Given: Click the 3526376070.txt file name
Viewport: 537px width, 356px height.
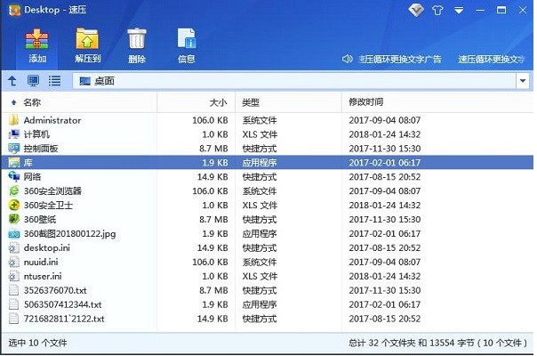Looking at the screenshot, I should tap(55, 290).
